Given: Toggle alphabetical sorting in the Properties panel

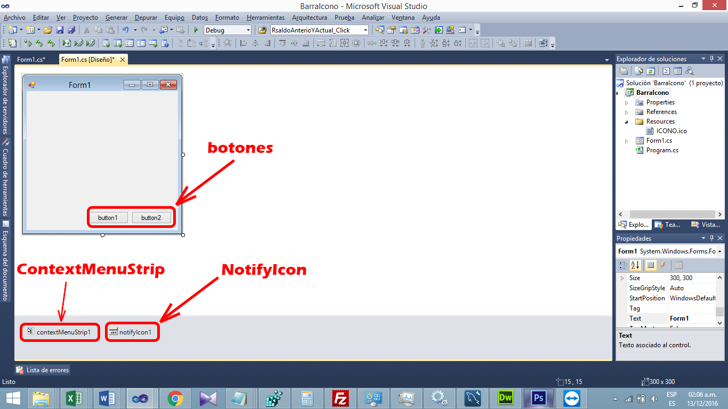Looking at the screenshot, I should pos(635,265).
